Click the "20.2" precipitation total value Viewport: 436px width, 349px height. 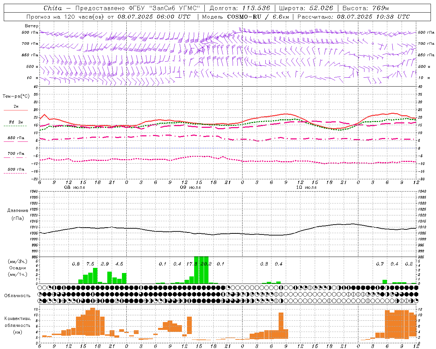[206, 264]
